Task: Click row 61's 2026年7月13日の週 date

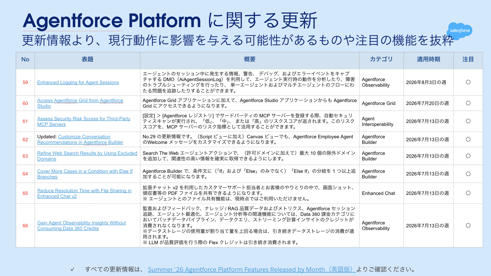Action: (x=427, y=121)
